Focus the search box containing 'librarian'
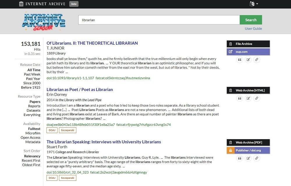The height and width of the screenshot is (186, 291). 159,20
